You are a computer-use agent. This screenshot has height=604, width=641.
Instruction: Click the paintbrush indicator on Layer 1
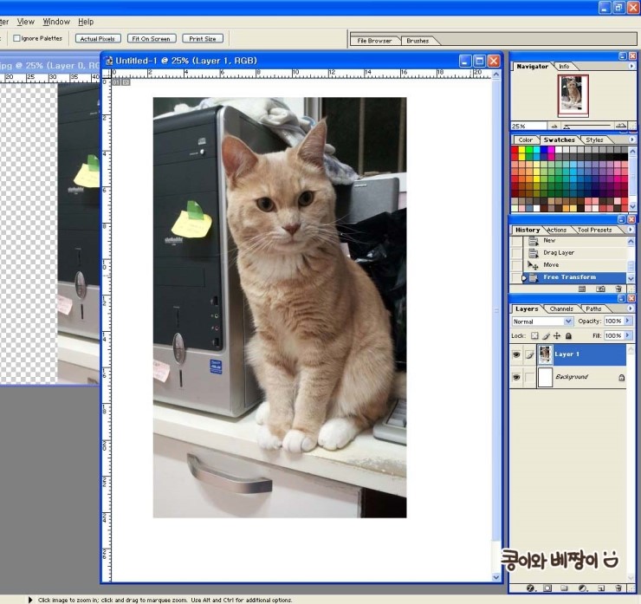click(530, 354)
